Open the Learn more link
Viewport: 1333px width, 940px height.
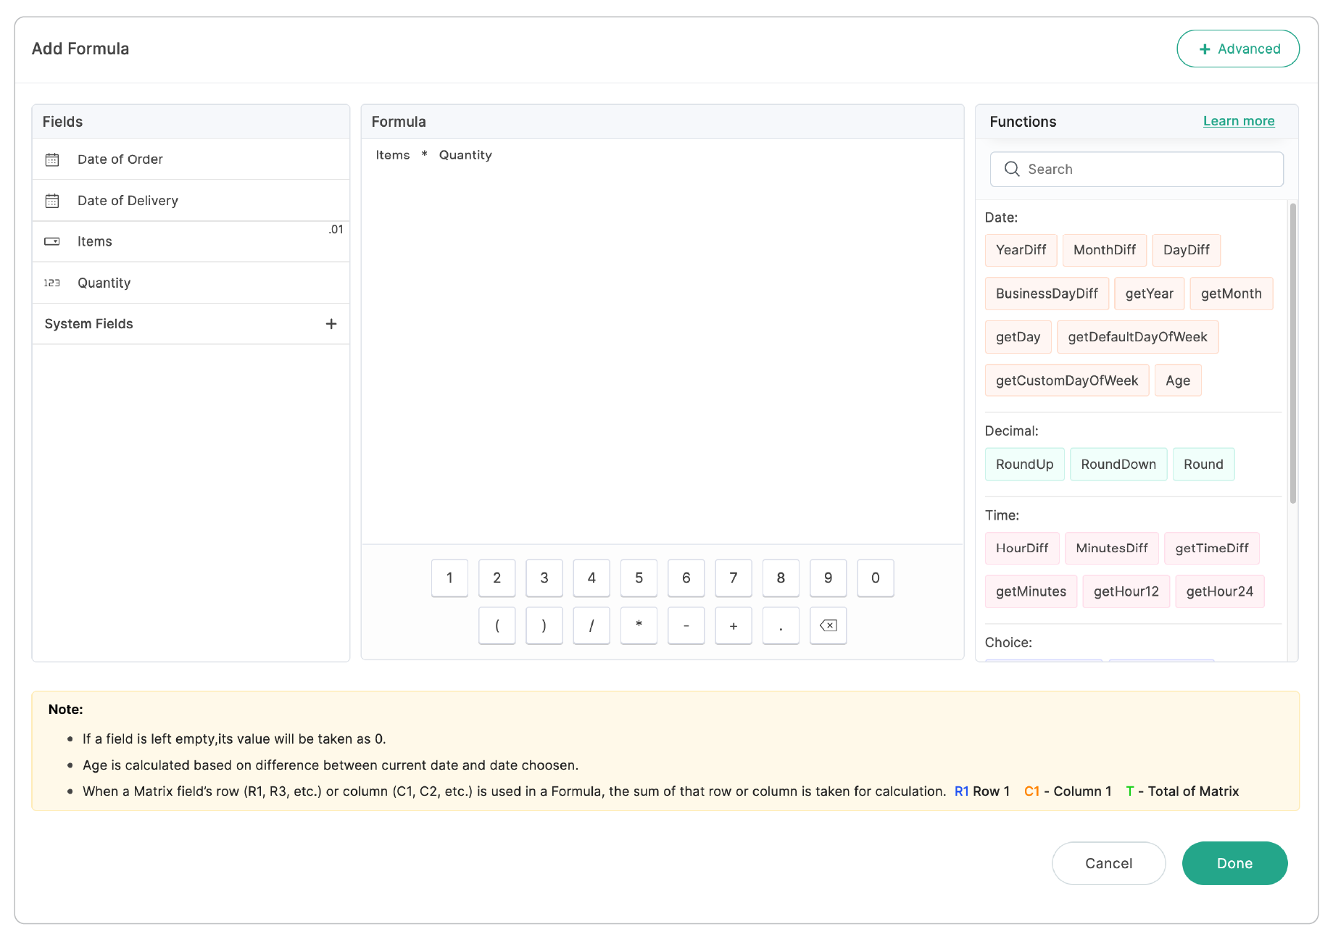click(1238, 121)
